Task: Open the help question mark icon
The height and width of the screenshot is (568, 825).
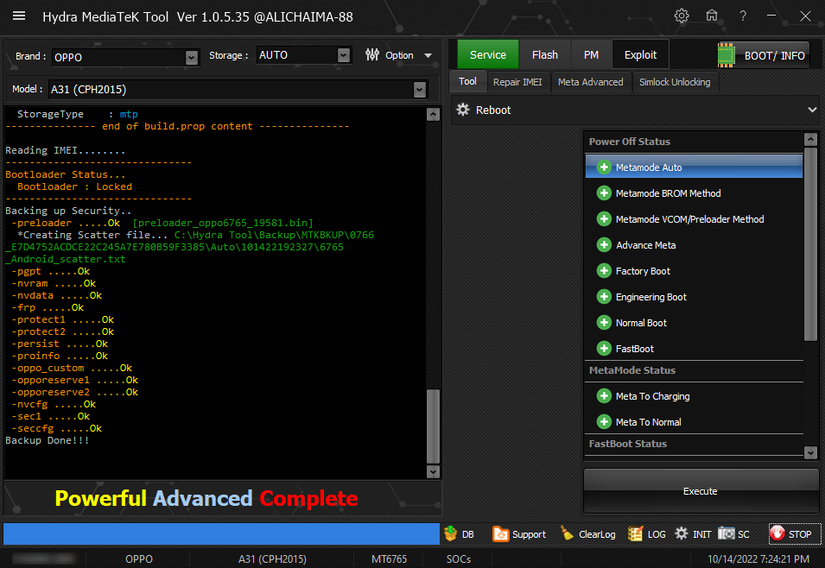Action: [742, 16]
